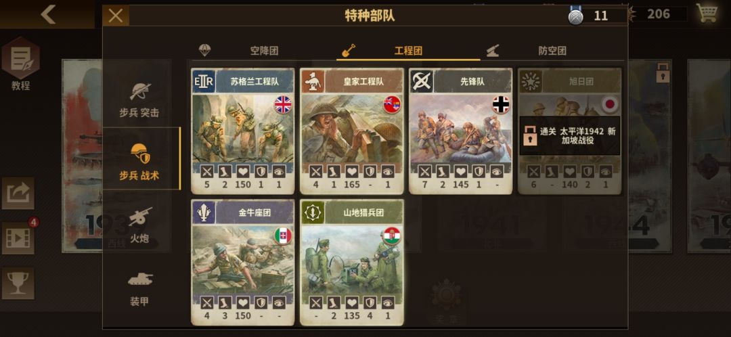731x337 pixels.
Task: Switch to the 防空团 tab
Action: 552,51
